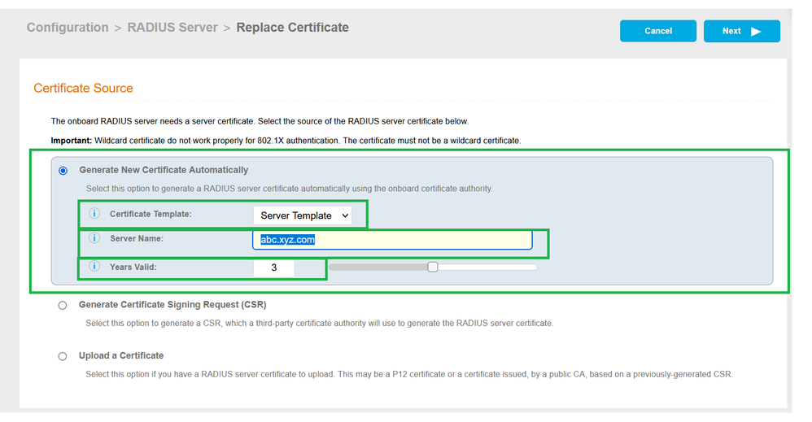Click the Generate Certificate Signing Request (CSR) label
Viewport: 812px width, 422px height.
point(172,305)
